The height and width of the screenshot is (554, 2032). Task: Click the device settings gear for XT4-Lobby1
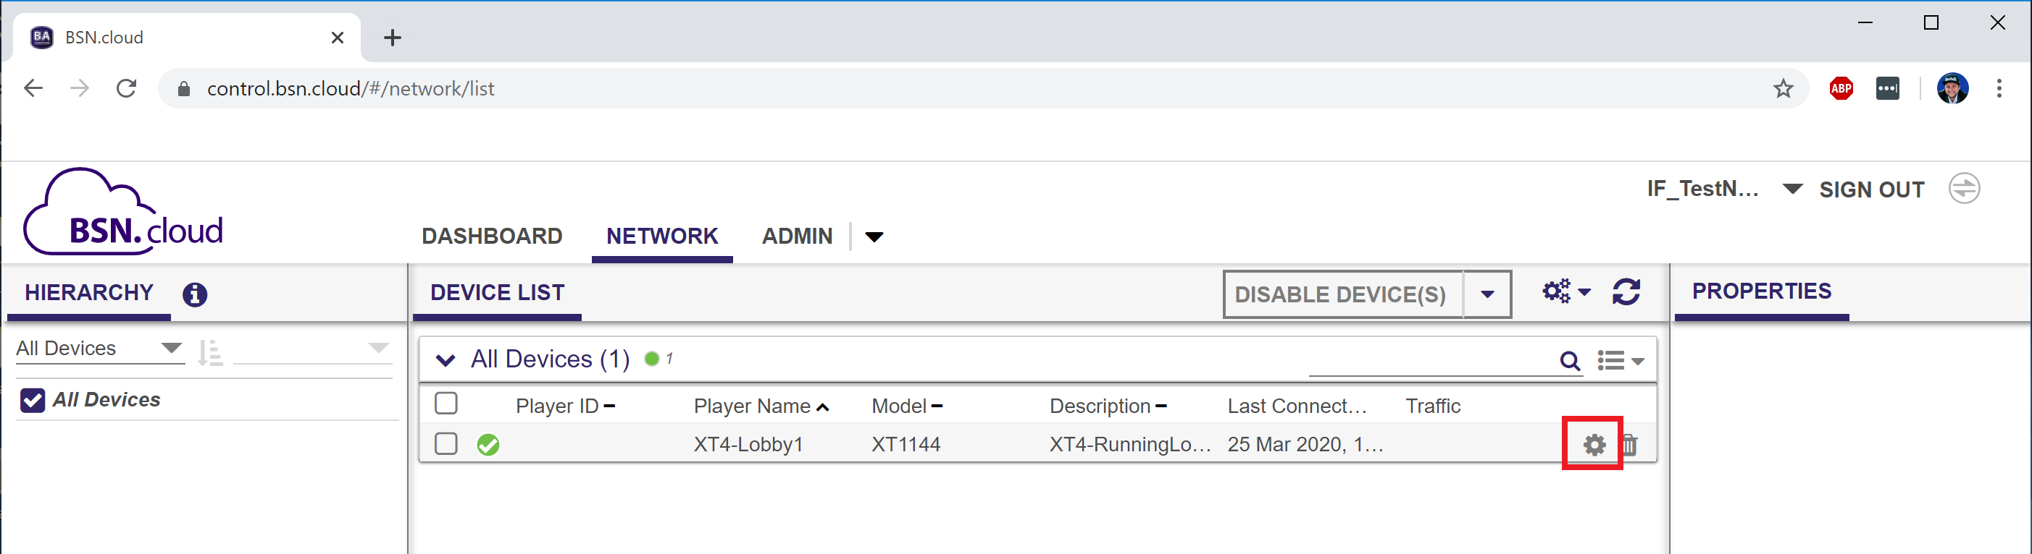click(1594, 445)
